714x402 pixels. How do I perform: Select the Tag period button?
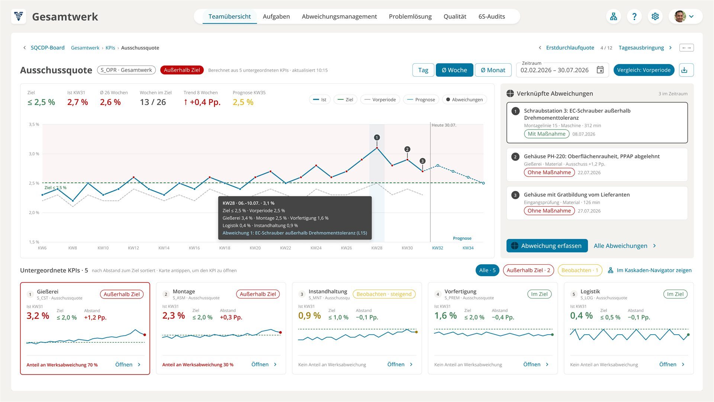[423, 70]
